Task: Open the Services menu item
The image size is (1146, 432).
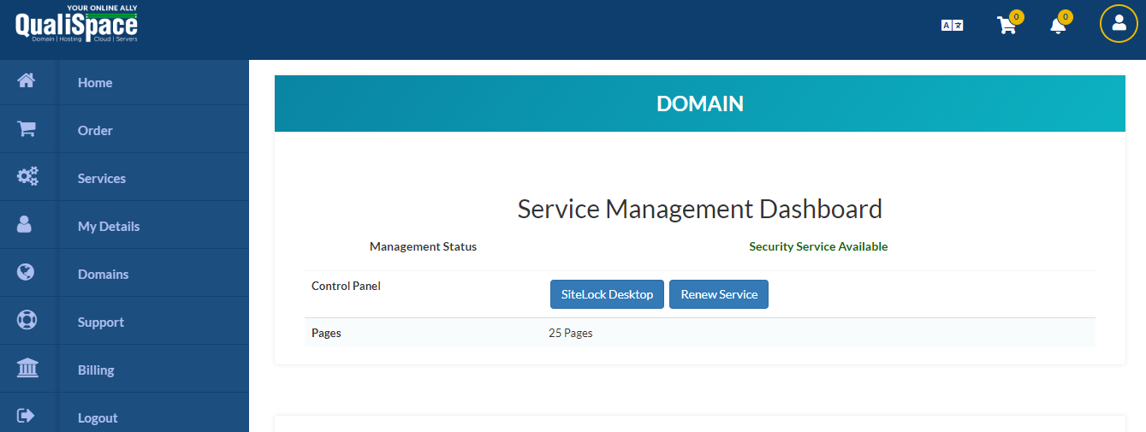Action: (102, 179)
